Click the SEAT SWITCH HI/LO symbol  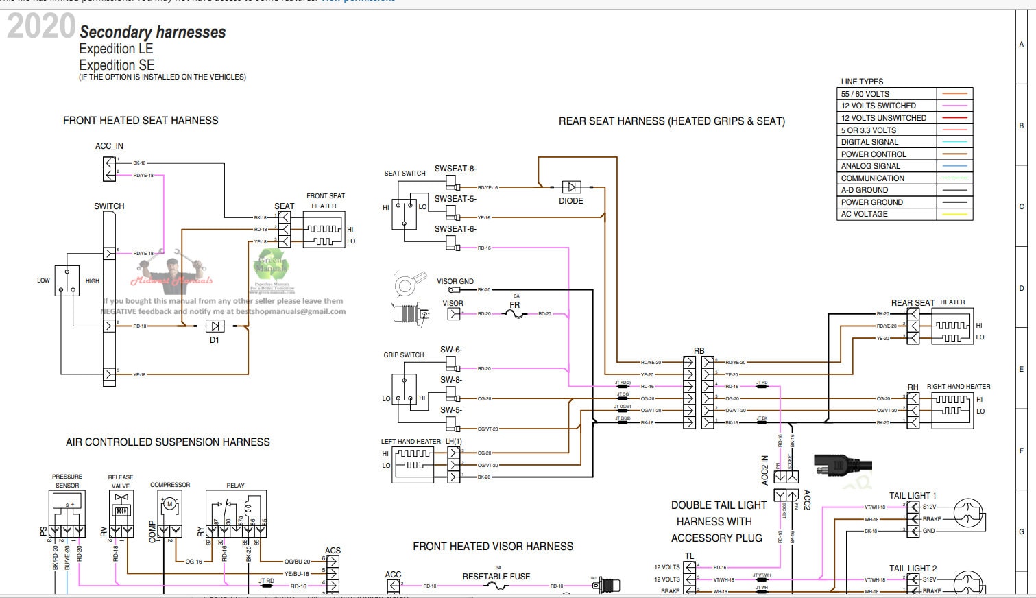[x=404, y=214]
